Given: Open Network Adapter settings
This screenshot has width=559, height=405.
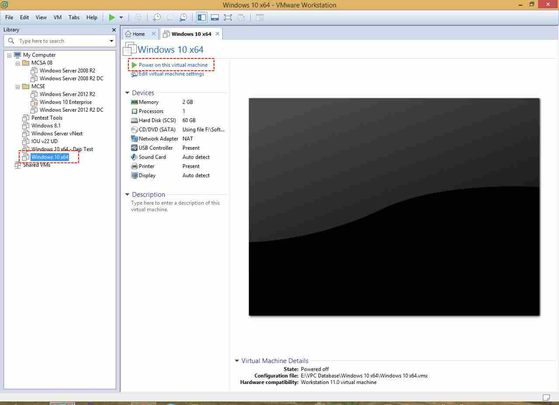Looking at the screenshot, I should 159,139.
